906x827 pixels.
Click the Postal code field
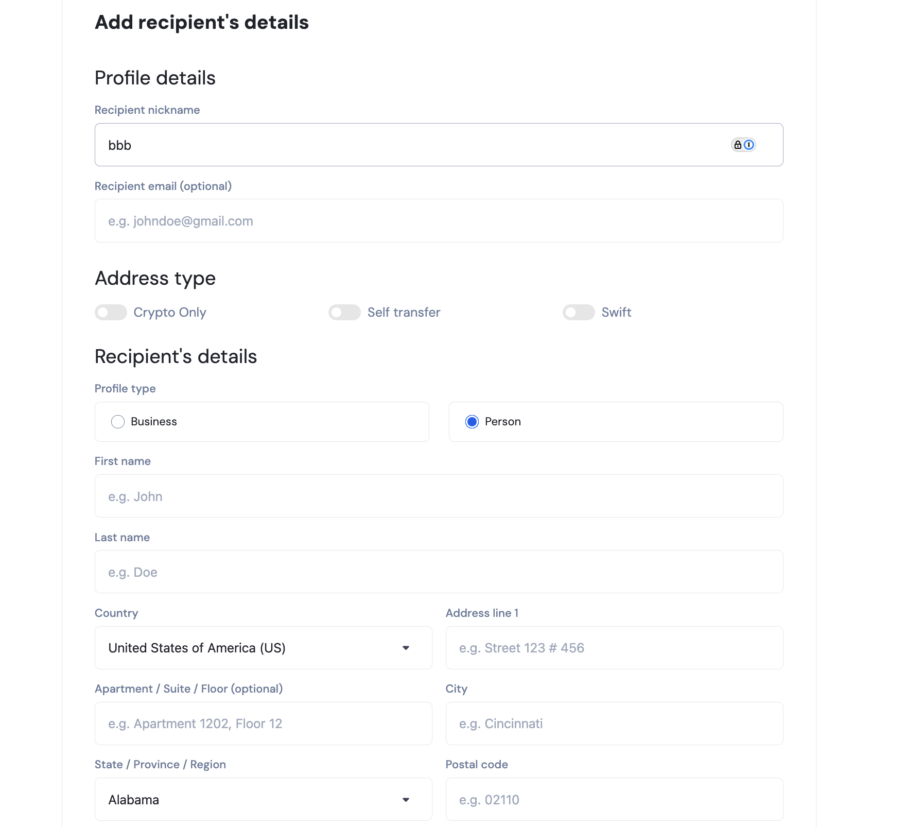614,800
